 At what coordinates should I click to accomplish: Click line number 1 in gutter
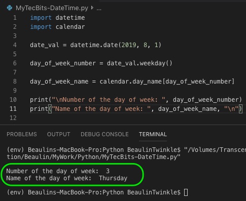[x=15, y=18]
